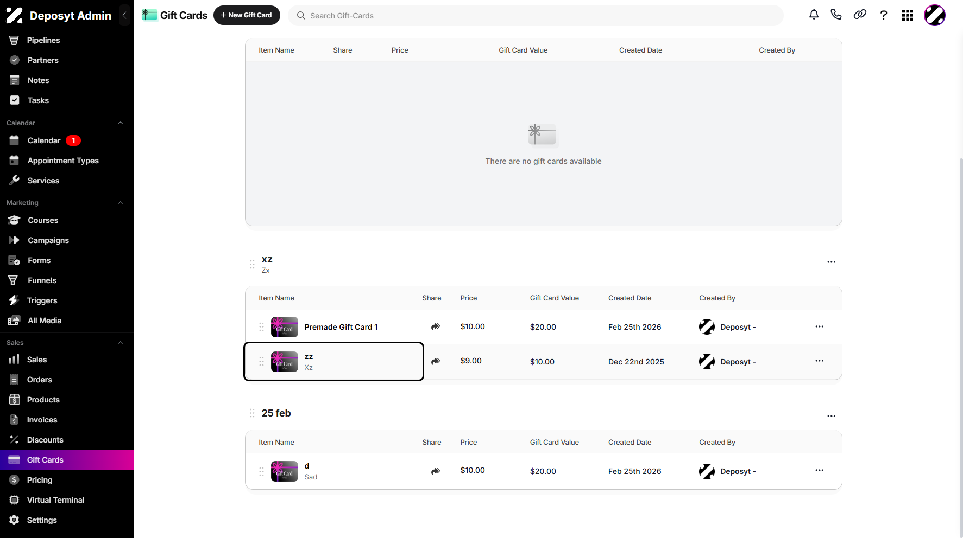Click the Premade Gift Card 1 thumbnail
This screenshot has height=538, width=963.
pos(285,327)
